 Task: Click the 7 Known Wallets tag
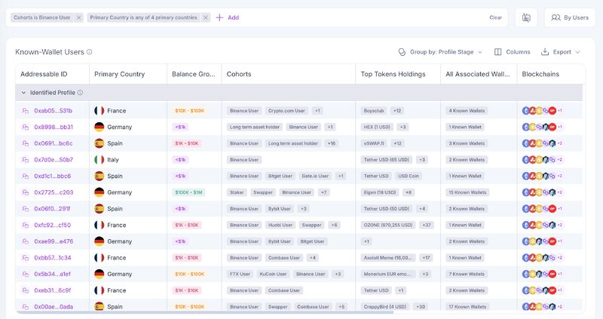click(467, 275)
